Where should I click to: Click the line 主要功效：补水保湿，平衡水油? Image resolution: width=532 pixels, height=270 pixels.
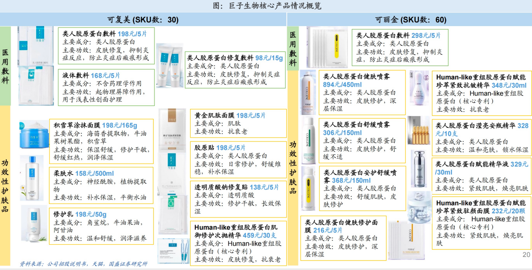click(x=100, y=197)
